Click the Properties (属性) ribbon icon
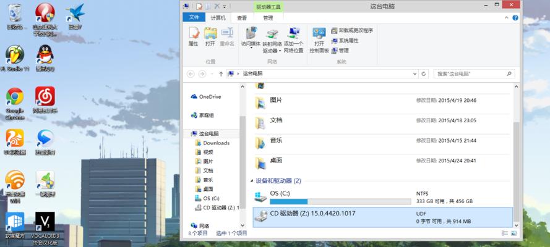Screen dimensions: 550x247 pyautogui.click(x=193, y=36)
